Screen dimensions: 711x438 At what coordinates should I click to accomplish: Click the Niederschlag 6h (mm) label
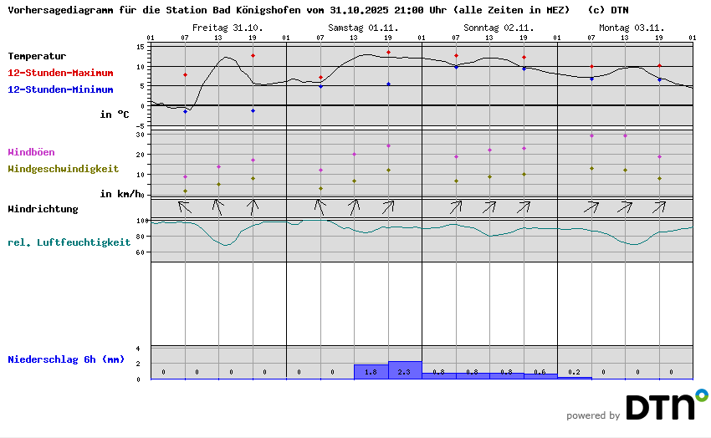coord(65,359)
